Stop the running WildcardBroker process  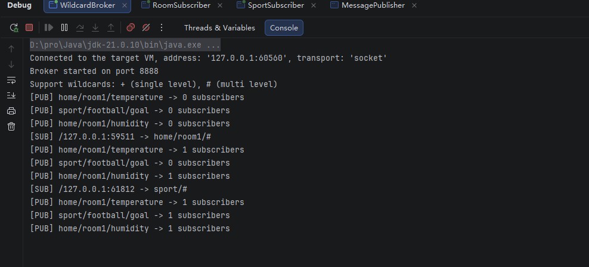(29, 27)
